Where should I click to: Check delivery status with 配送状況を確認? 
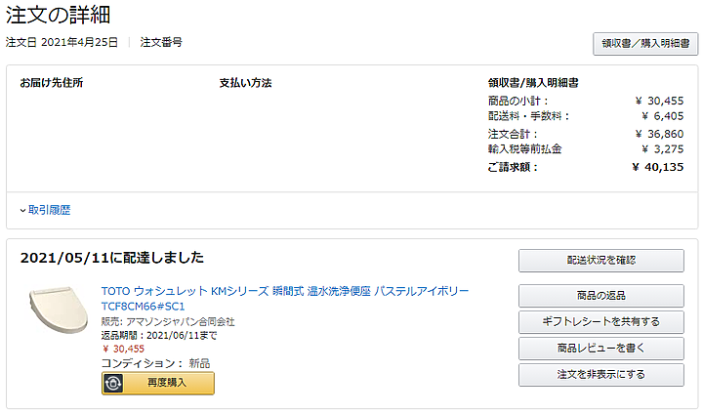click(601, 261)
